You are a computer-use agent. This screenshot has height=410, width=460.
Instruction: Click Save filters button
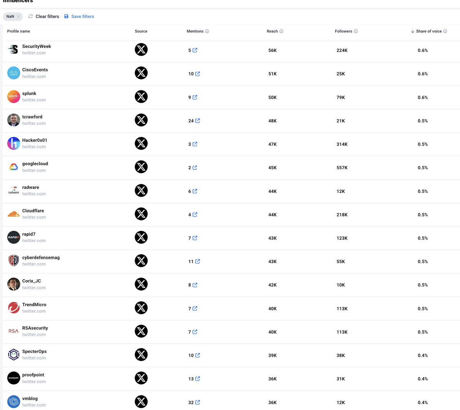click(x=79, y=16)
